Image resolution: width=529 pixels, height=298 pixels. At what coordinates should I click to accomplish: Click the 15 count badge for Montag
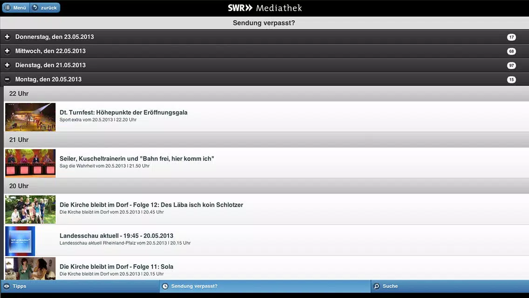coord(511,80)
